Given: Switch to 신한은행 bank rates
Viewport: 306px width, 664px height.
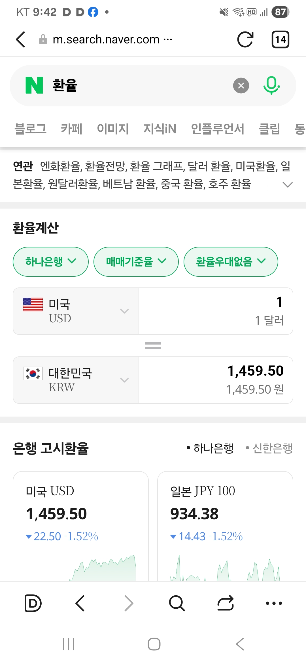Looking at the screenshot, I should coord(269,448).
